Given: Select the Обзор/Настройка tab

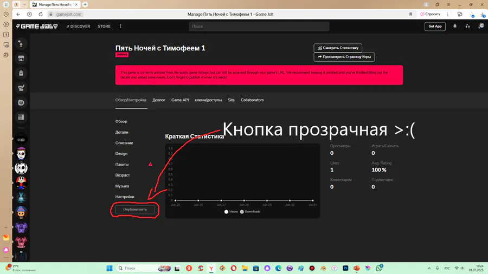Looking at the screenshot, I should pyautogui.click(x=131, y=100).
